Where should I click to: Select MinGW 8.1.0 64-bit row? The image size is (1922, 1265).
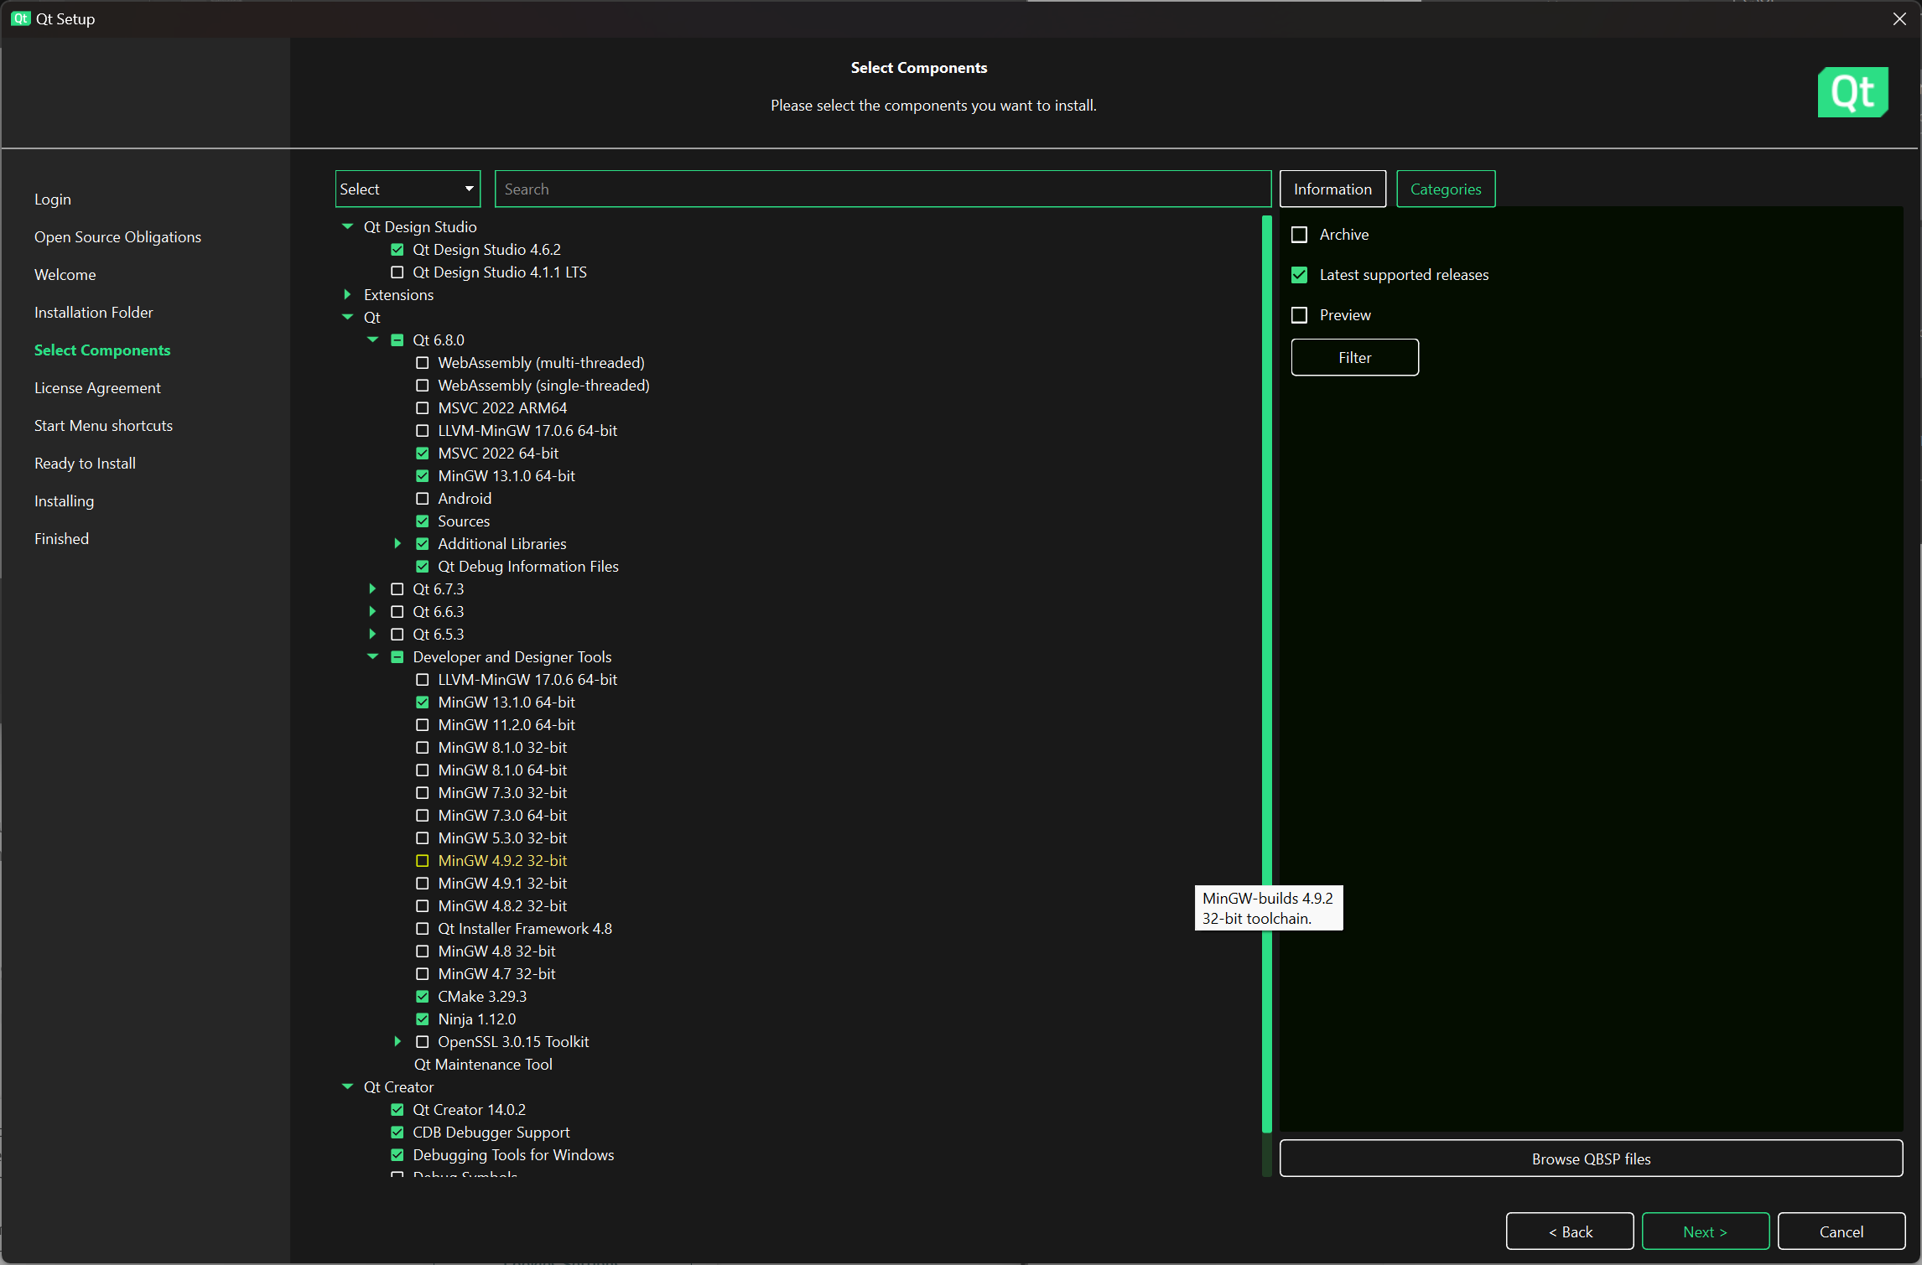coord(502,770)
